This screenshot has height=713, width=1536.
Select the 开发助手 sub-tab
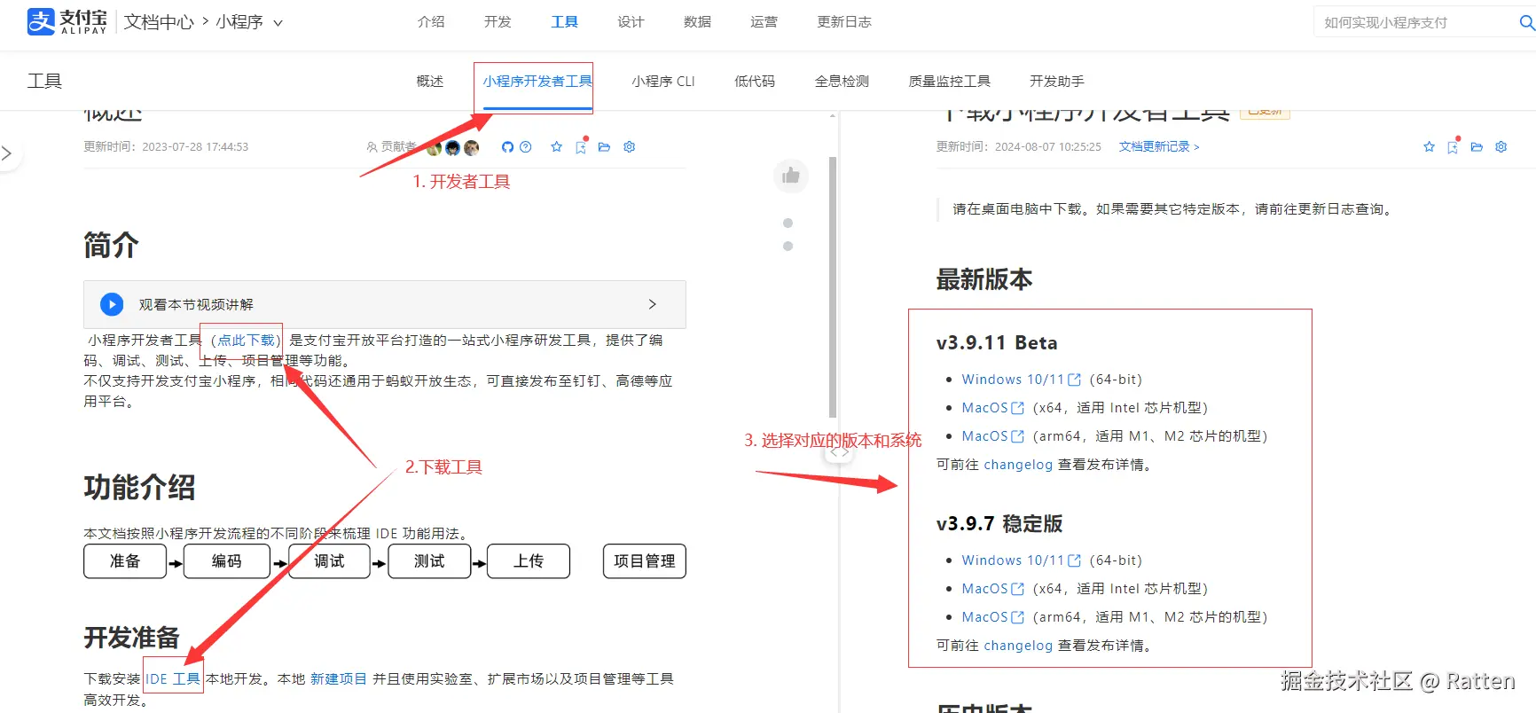coord(1057,82)
